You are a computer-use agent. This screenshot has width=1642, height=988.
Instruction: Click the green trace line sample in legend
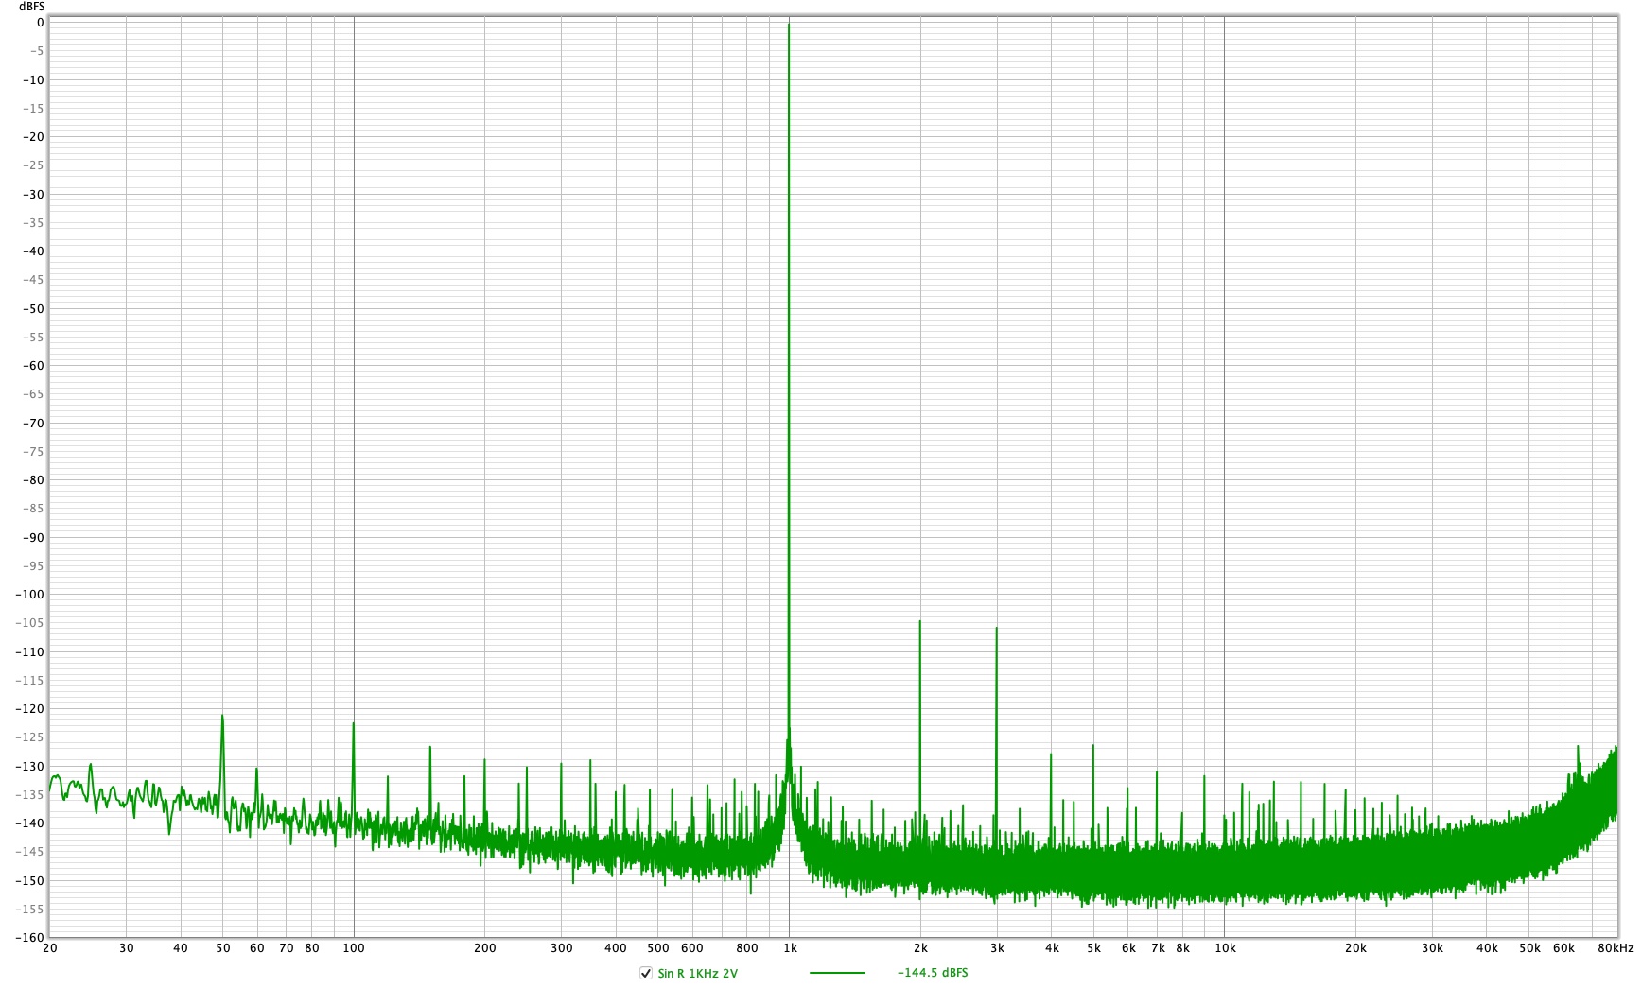837,973
